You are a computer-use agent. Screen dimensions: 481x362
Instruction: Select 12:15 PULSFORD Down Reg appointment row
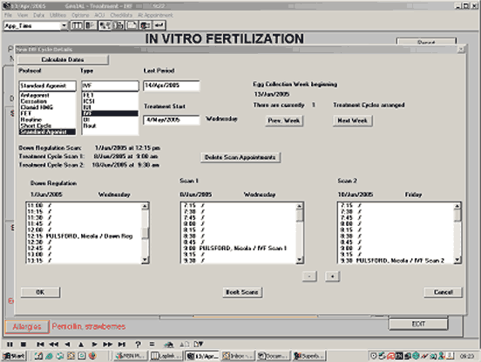[x=84, y=236]
